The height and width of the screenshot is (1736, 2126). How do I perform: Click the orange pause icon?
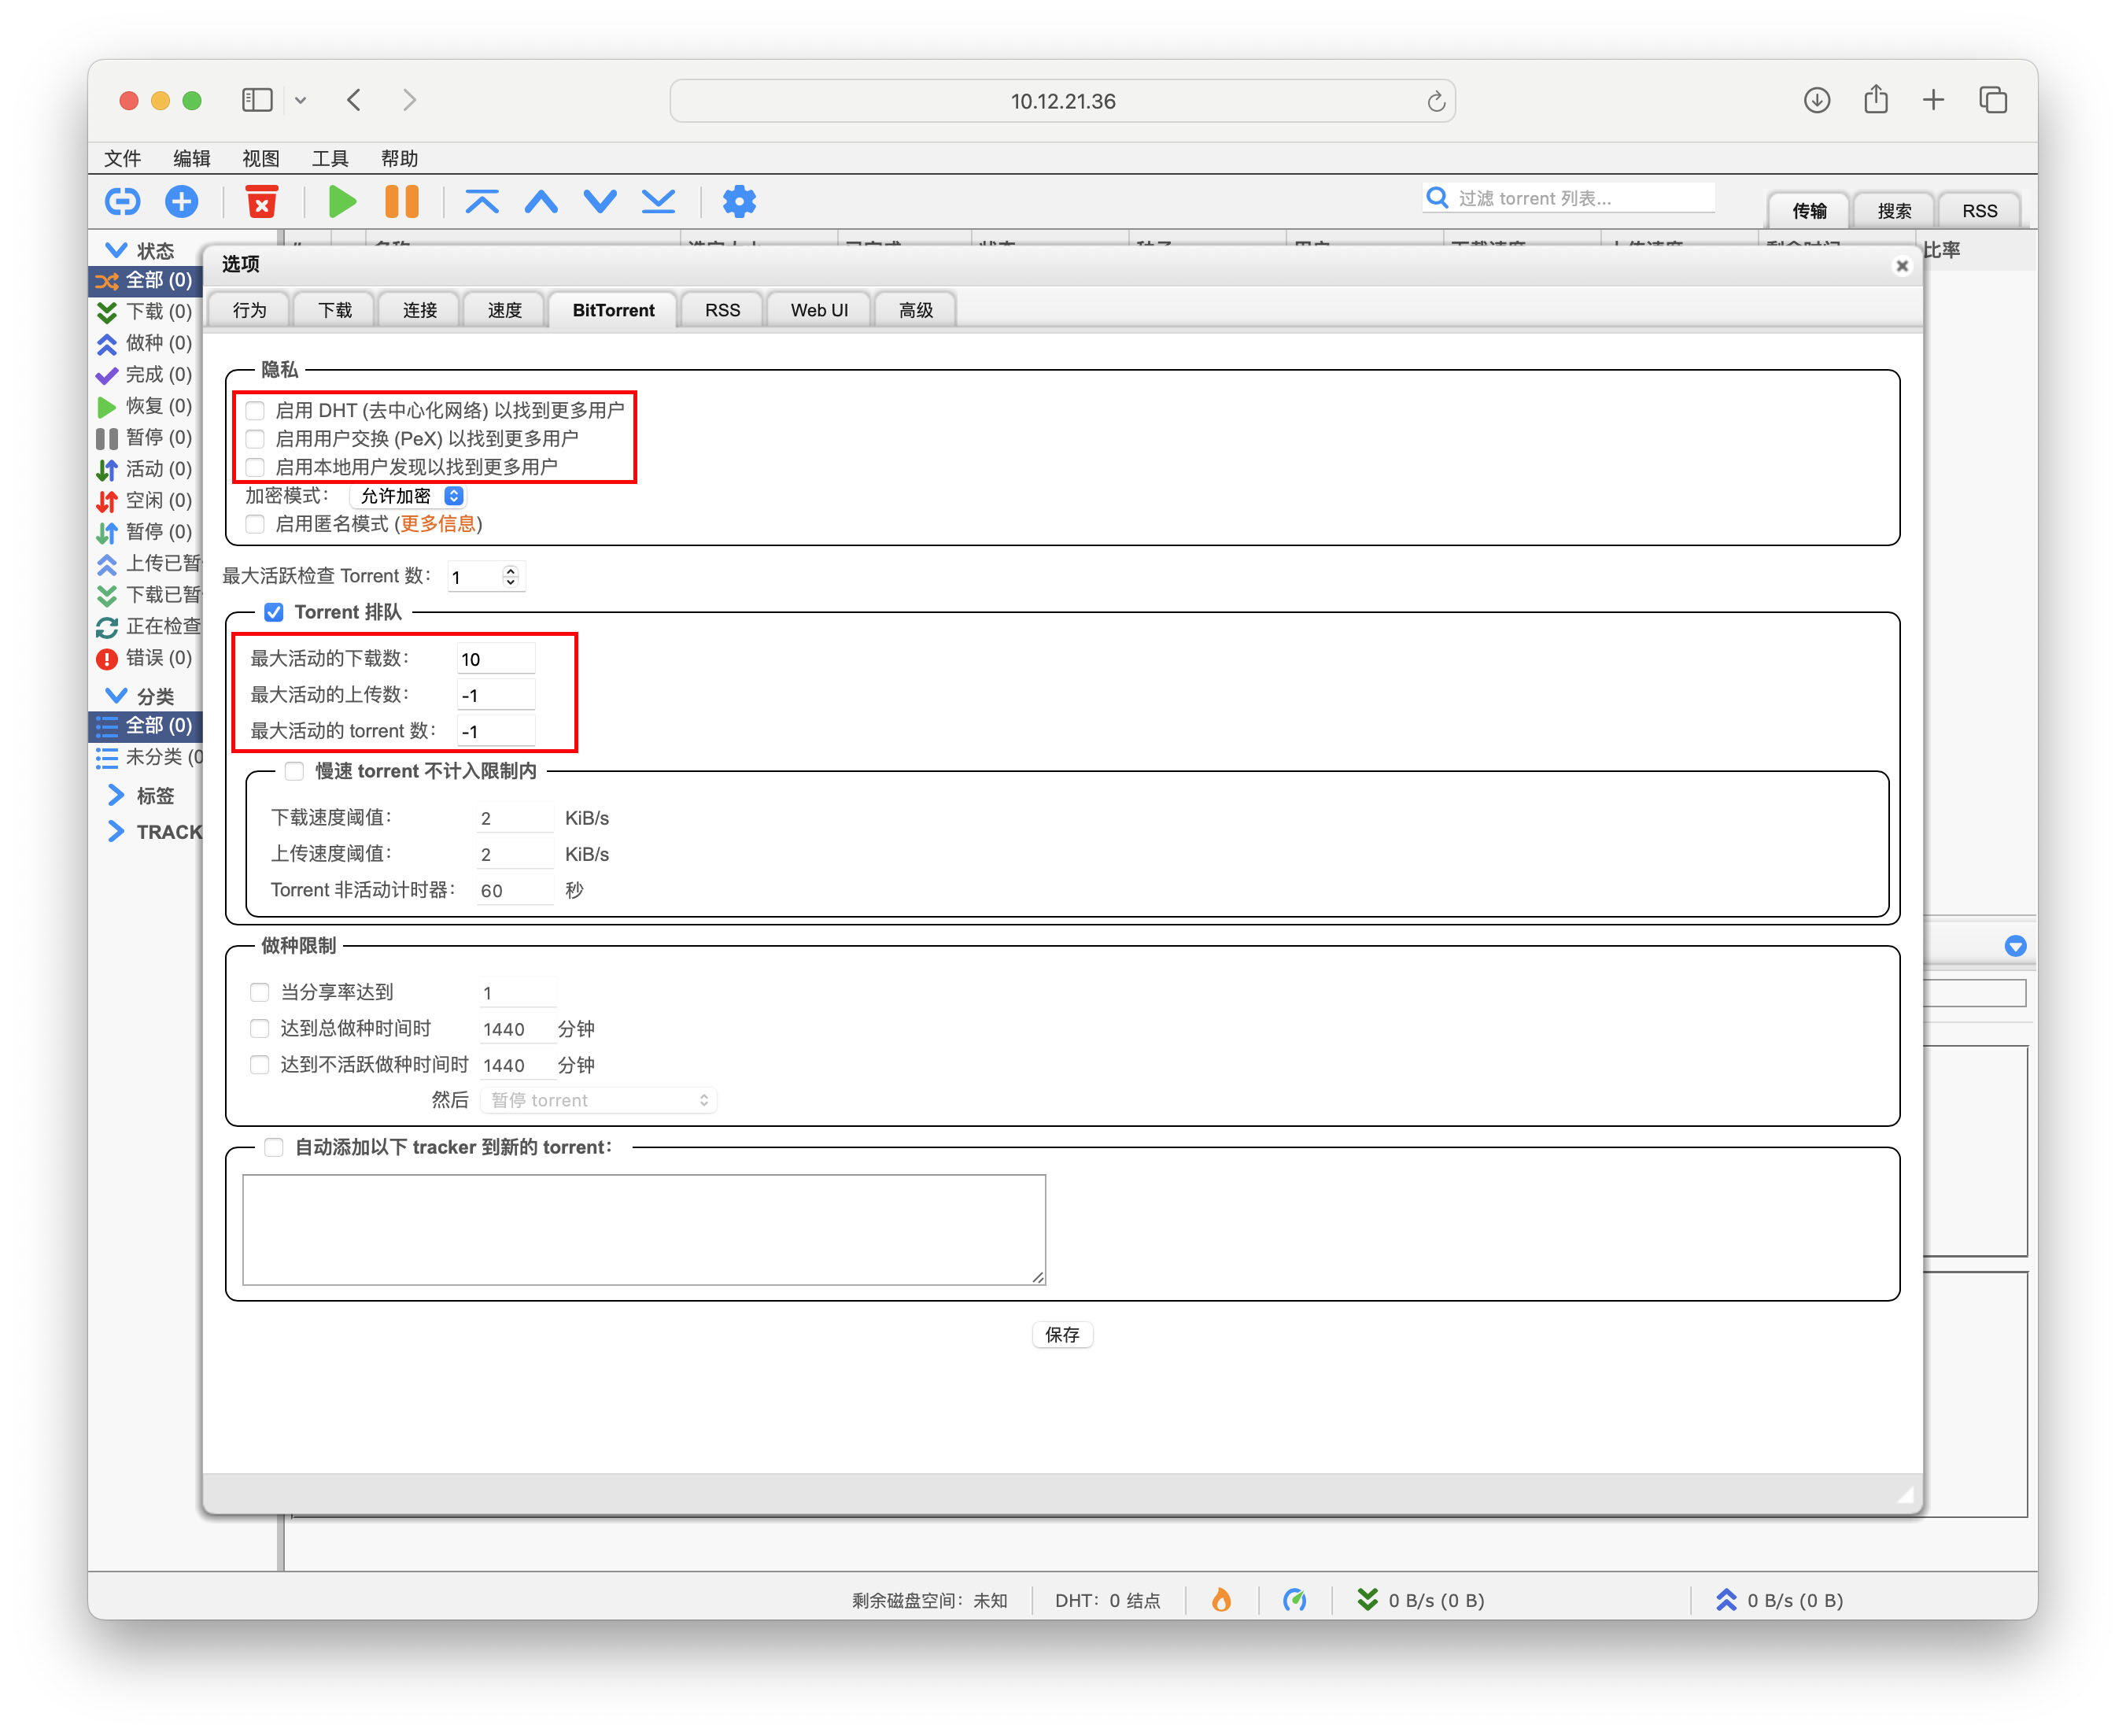point(402,201)
